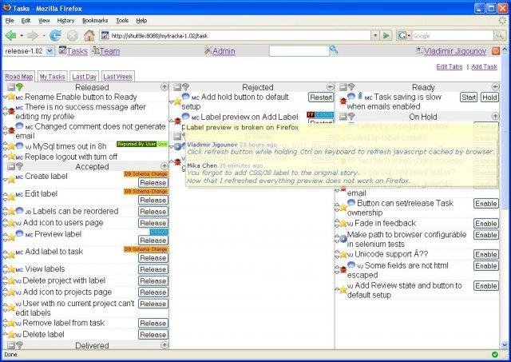Toggle the On Hold section round arrow button
The image size is (511, 362).
pyautogui.click(x=494, y=117)
